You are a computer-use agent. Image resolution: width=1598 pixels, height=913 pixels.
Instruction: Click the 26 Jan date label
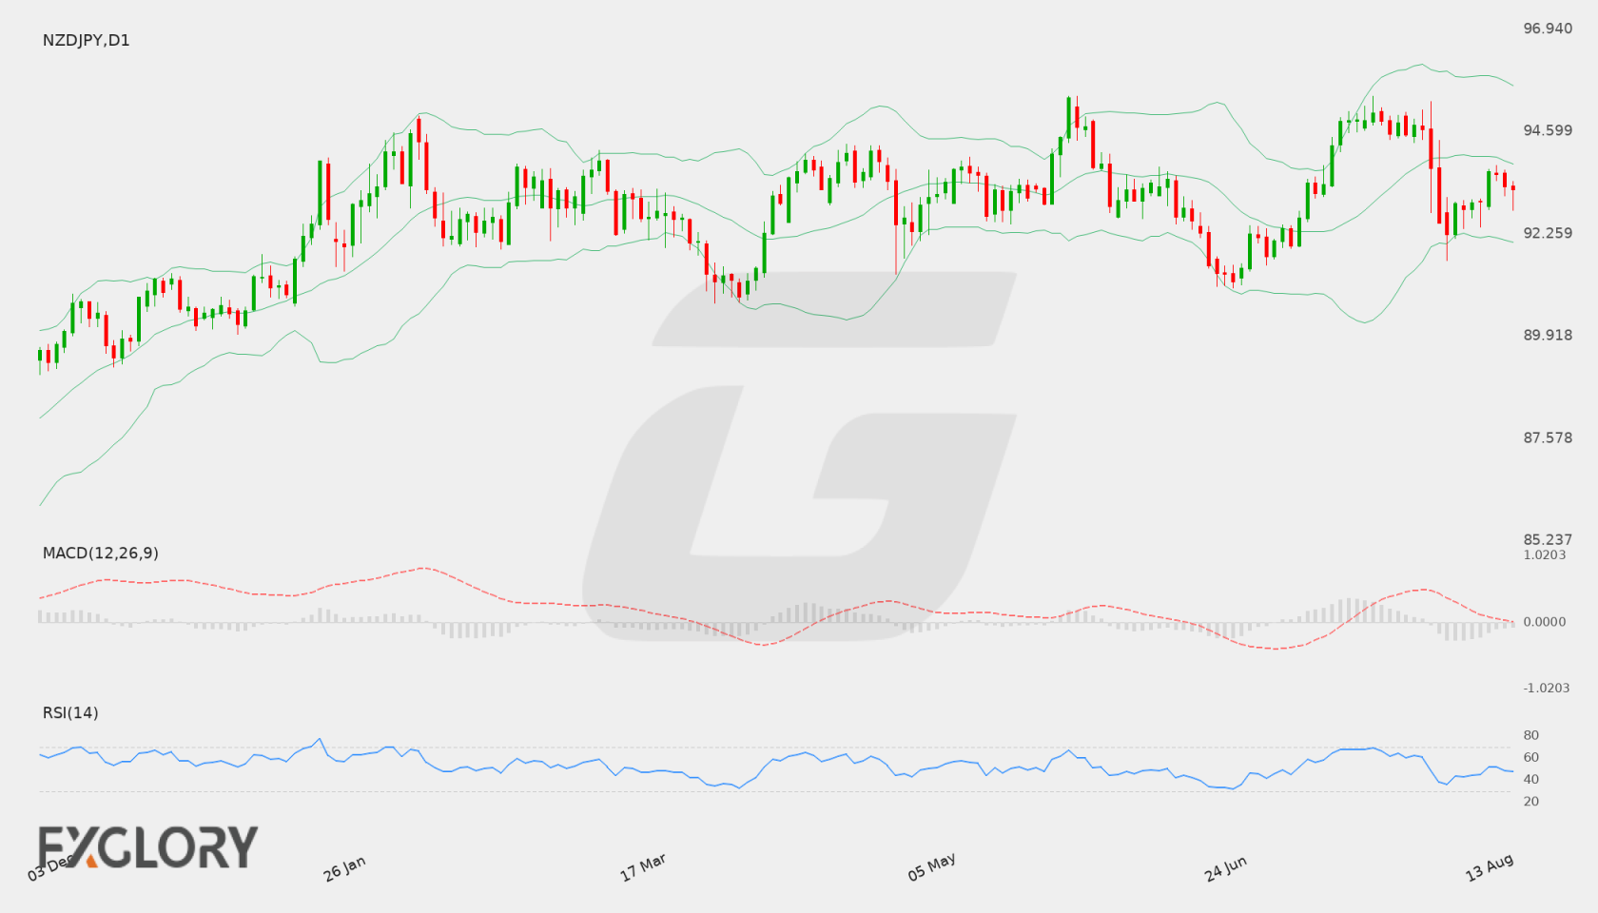coord(345,868)
